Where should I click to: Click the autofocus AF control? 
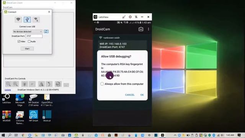(x=32, y=84)
